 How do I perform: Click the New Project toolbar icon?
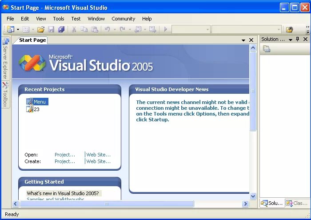11,30
